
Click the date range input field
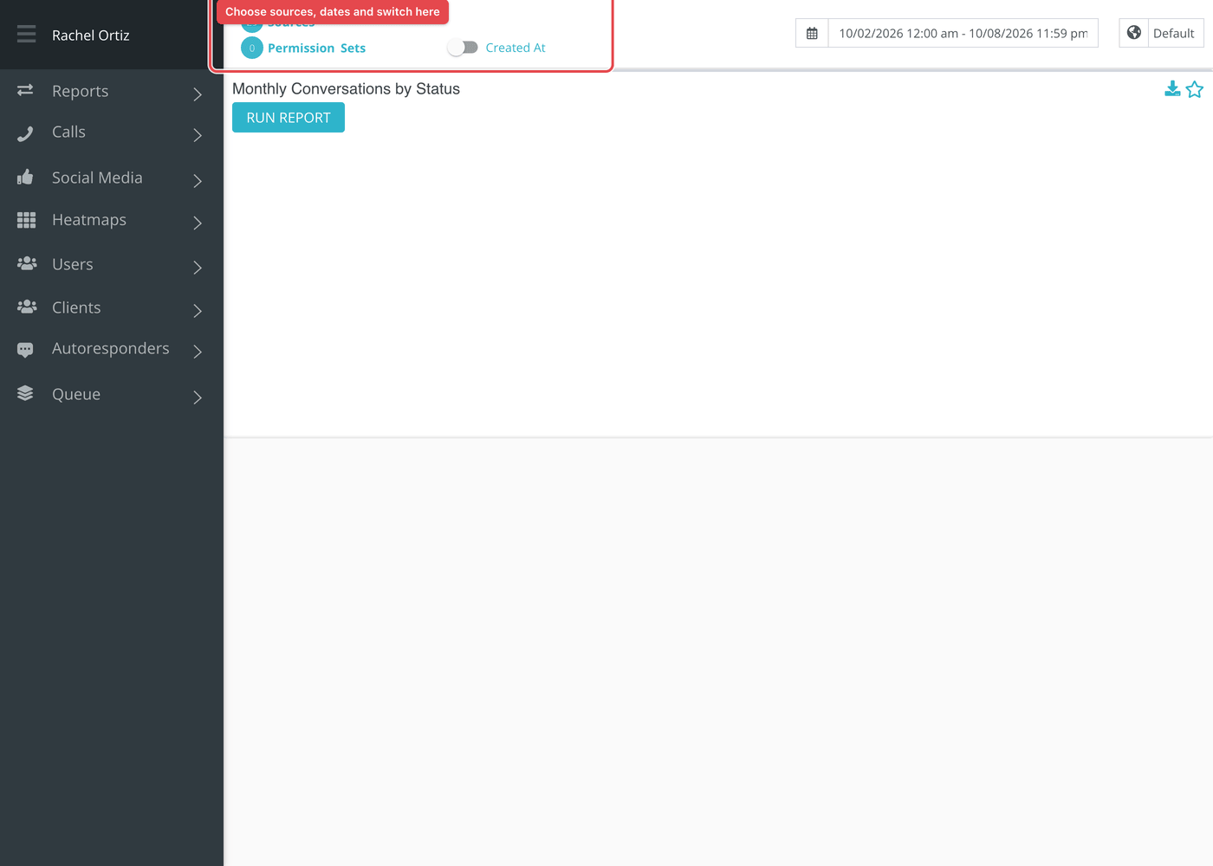(963, 33)
